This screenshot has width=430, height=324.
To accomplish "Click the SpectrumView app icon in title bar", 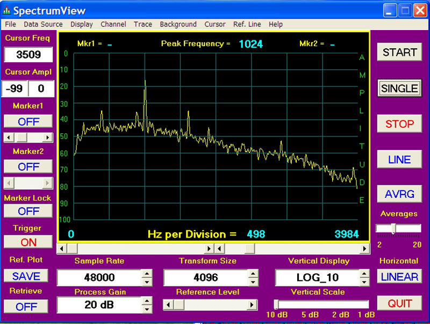I will click(6, 11).
